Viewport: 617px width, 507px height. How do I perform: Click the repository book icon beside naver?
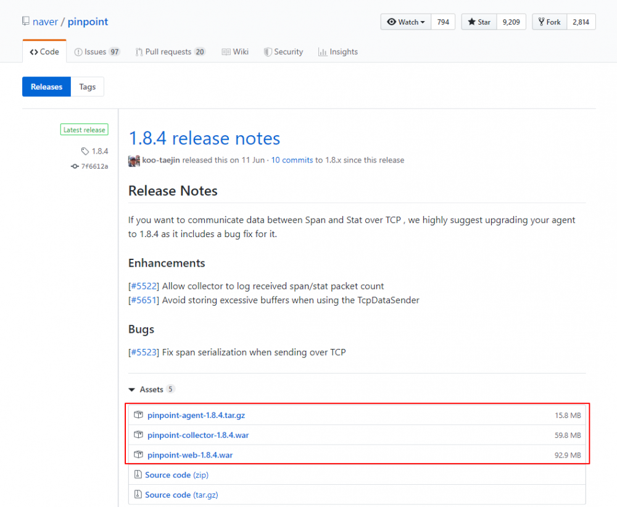pos(25,22)
